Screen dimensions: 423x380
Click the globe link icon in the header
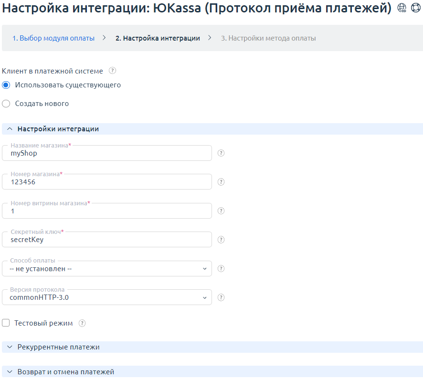[402, 8]
